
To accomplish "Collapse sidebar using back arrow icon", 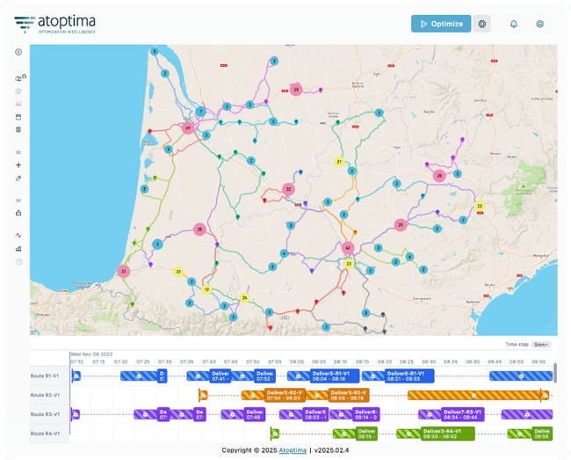I will pyautogui.click(x=18, y=53).
